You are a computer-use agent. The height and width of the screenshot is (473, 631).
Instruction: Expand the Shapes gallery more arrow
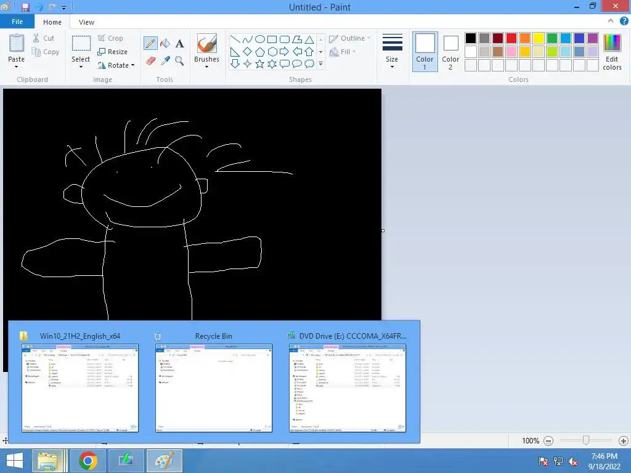click(x=320, y=63)
